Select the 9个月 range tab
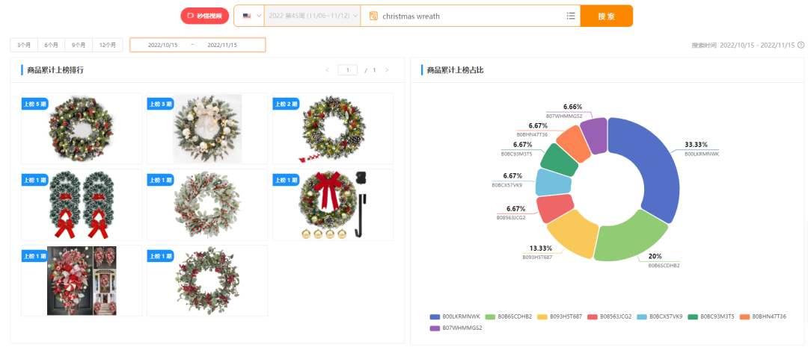The image size is (808, 350). 79,46
